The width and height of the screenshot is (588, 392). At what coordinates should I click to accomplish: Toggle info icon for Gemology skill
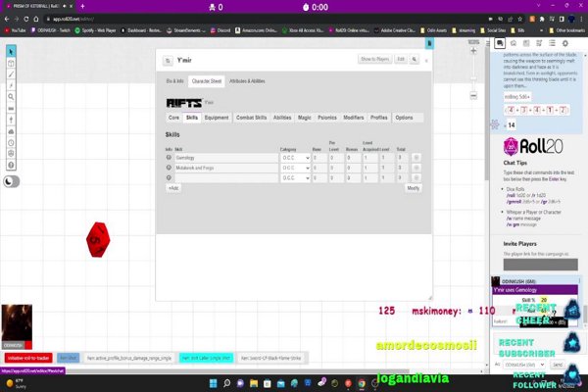169,158
